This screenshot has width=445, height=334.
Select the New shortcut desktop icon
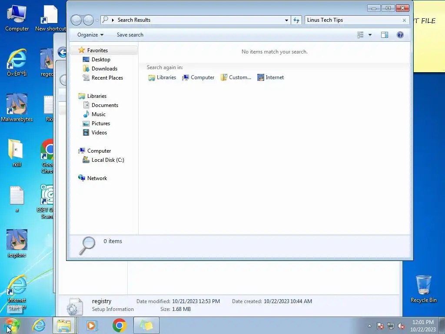[50, 18]
